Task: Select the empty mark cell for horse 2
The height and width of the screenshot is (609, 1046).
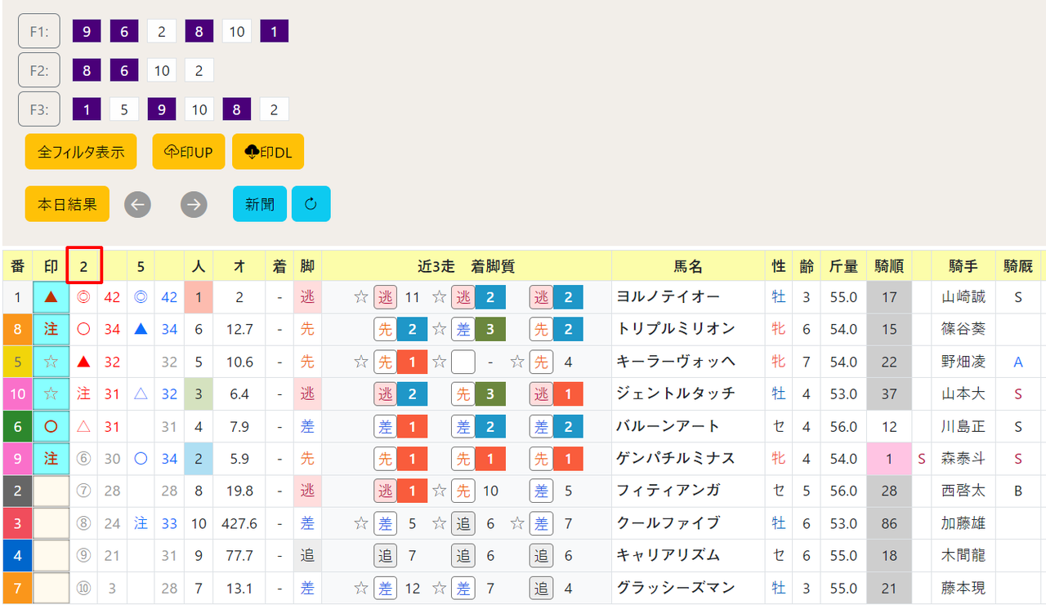Action: pos(51,491)
